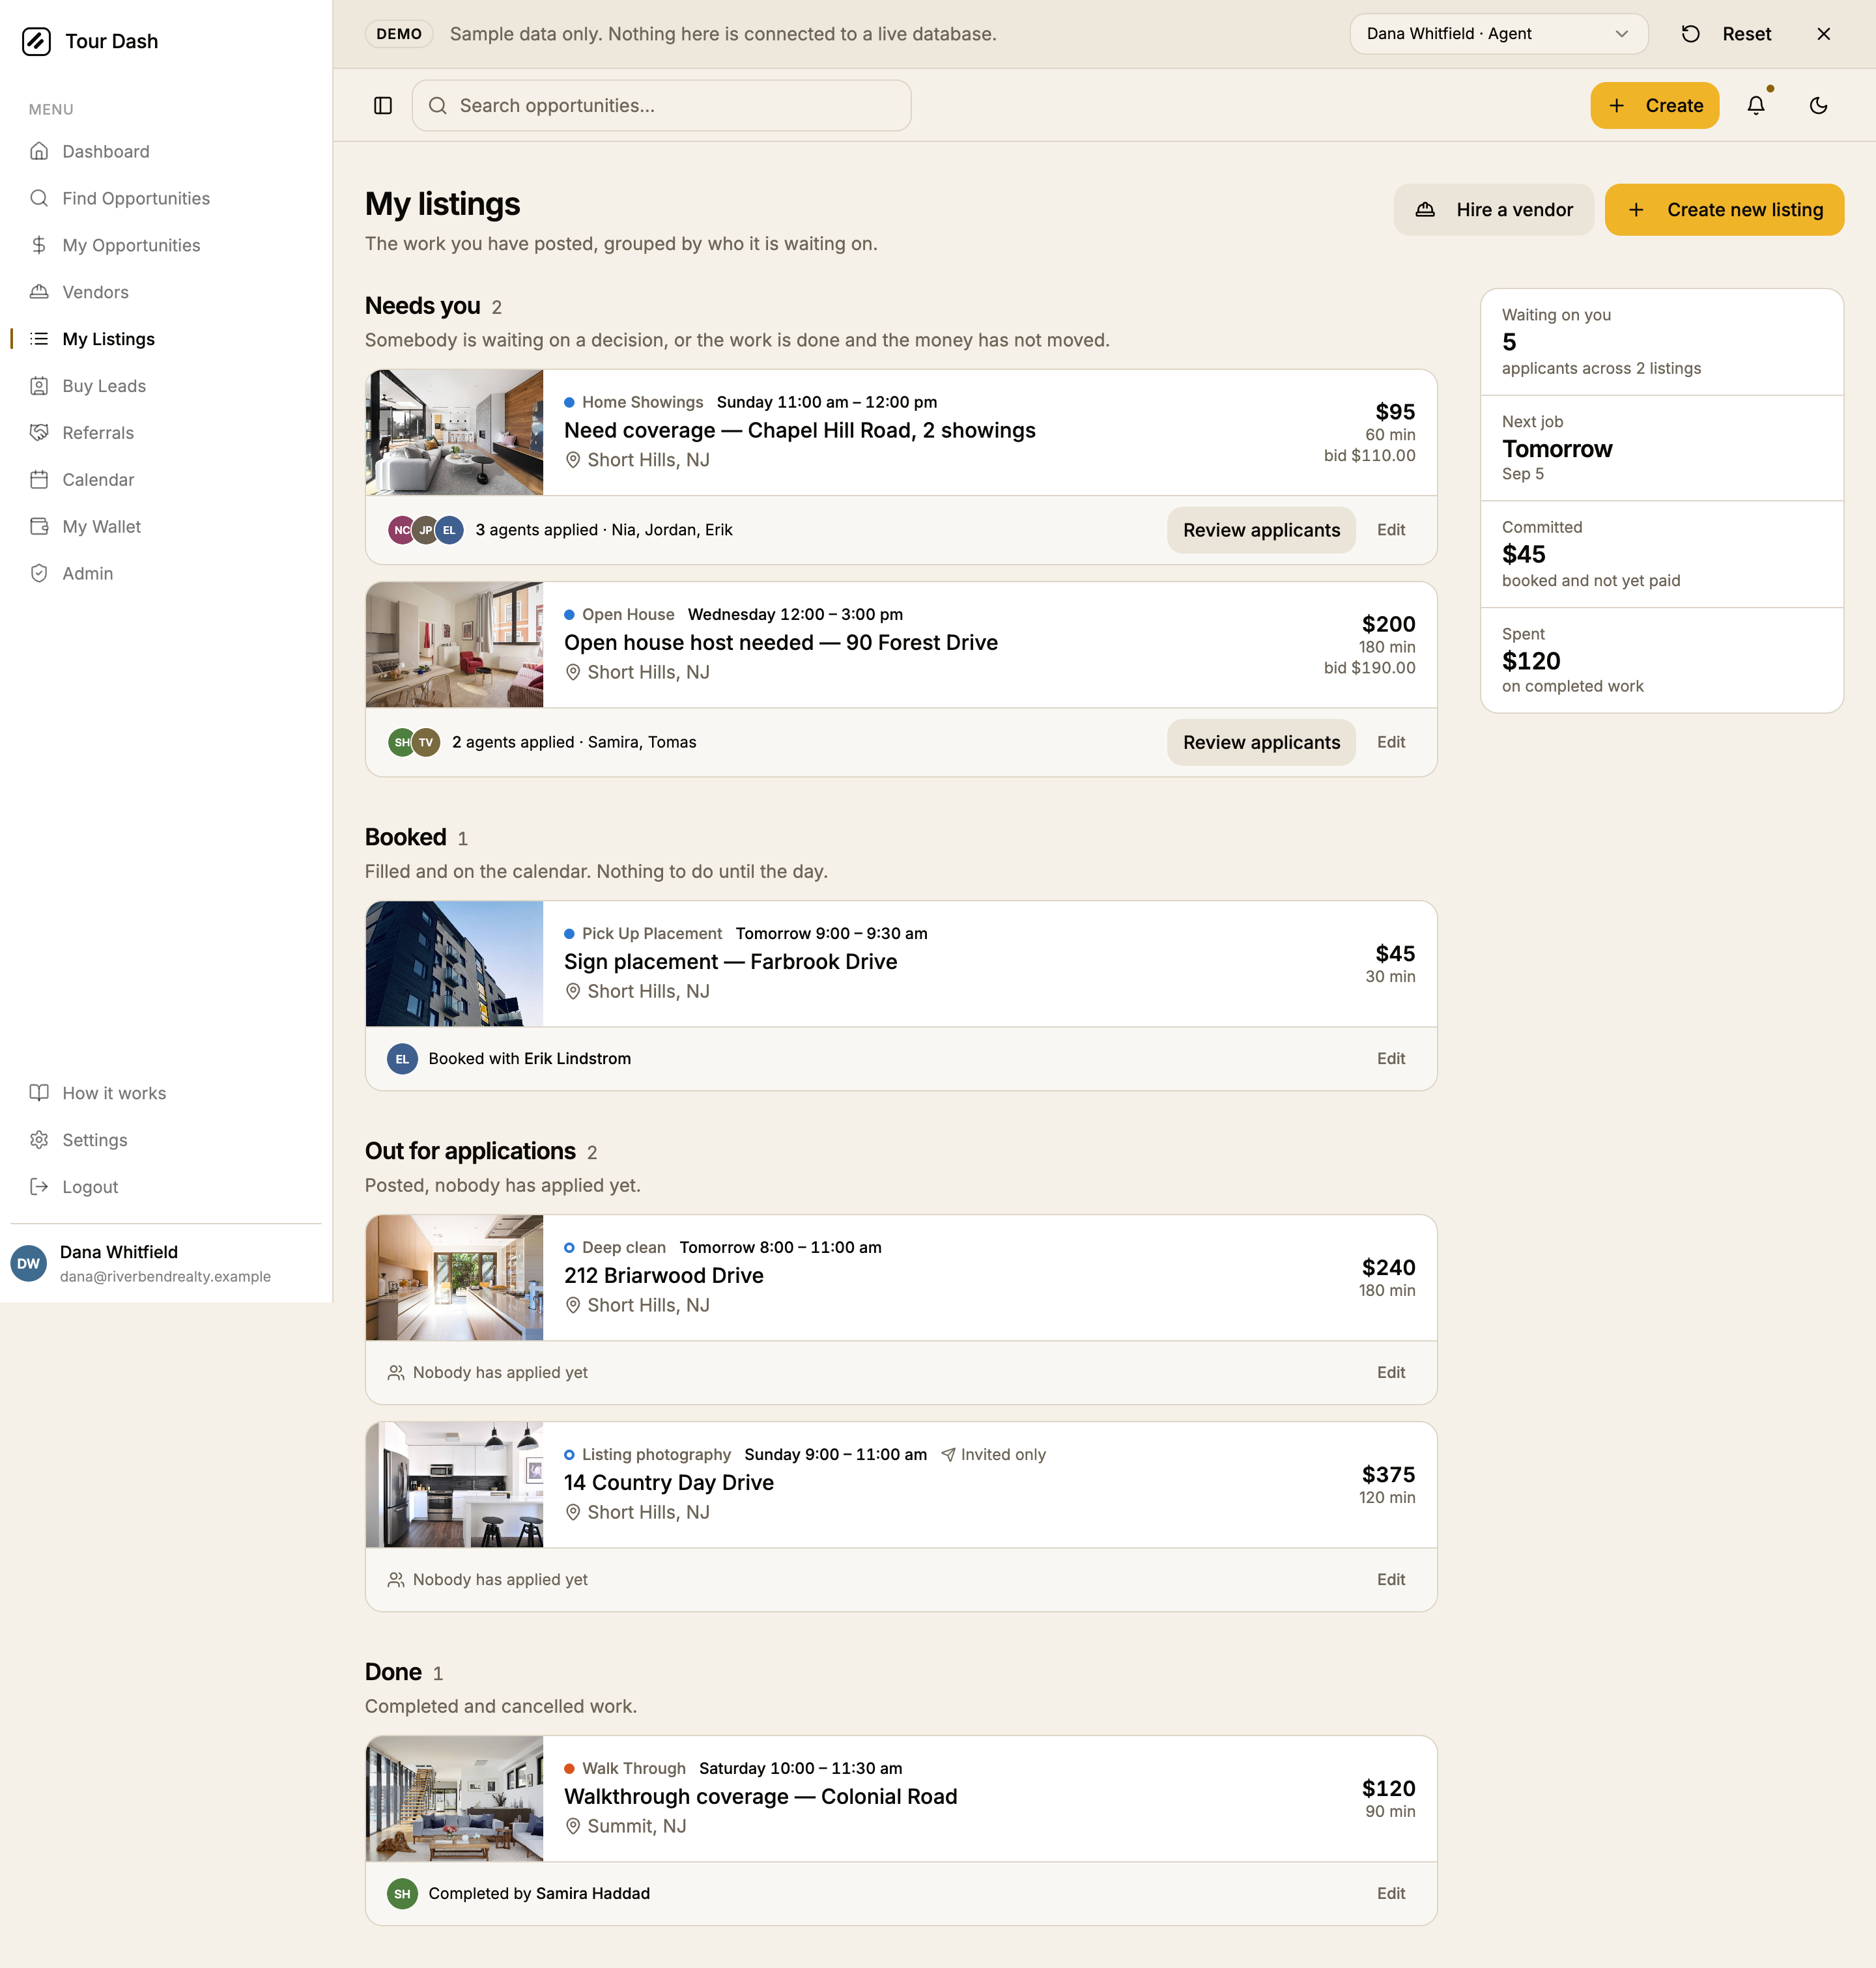The width and height of the screenshot is (1876, 1968).
Task: Edit the 212 Briarwood Drive listing
Action: click(1391, 1372)
